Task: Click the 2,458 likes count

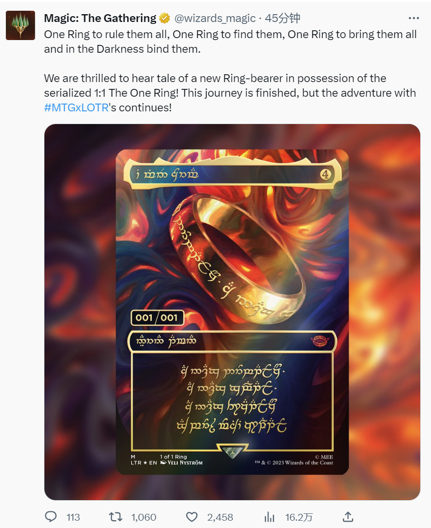Action: [220, 517]
